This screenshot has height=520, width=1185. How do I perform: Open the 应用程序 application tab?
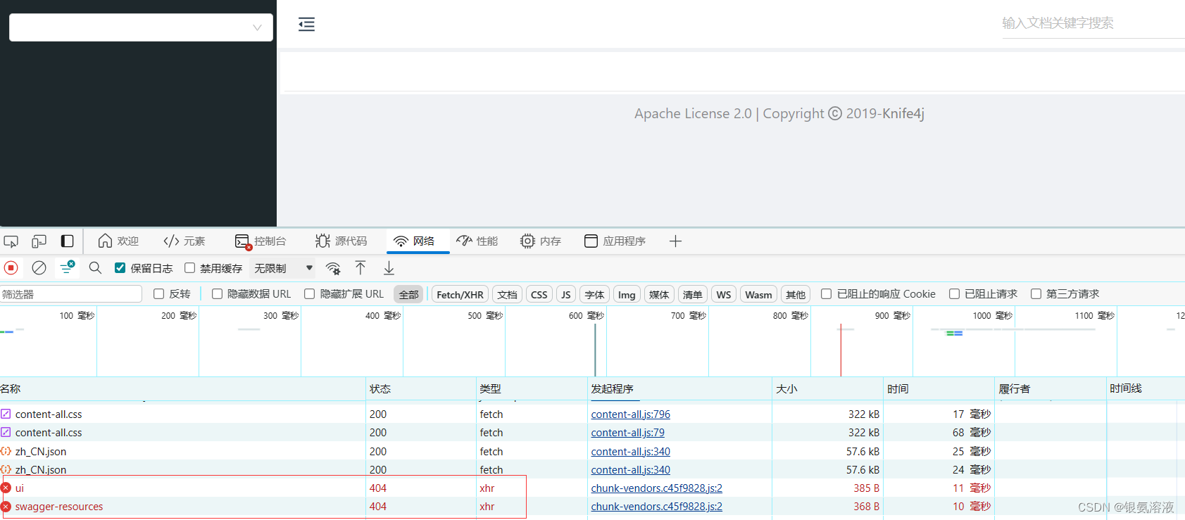[x=615, y=241]
